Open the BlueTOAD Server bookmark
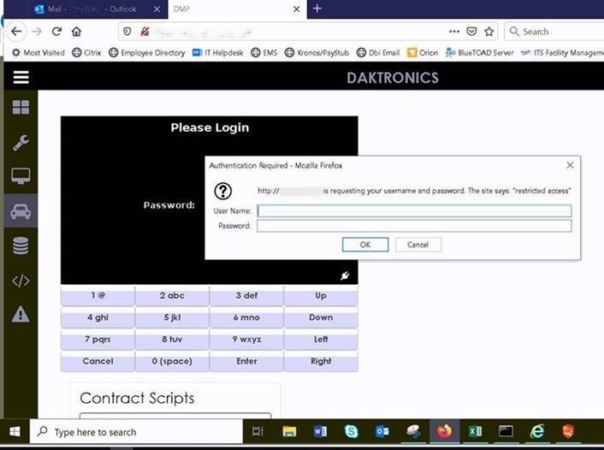 [480, 52]
